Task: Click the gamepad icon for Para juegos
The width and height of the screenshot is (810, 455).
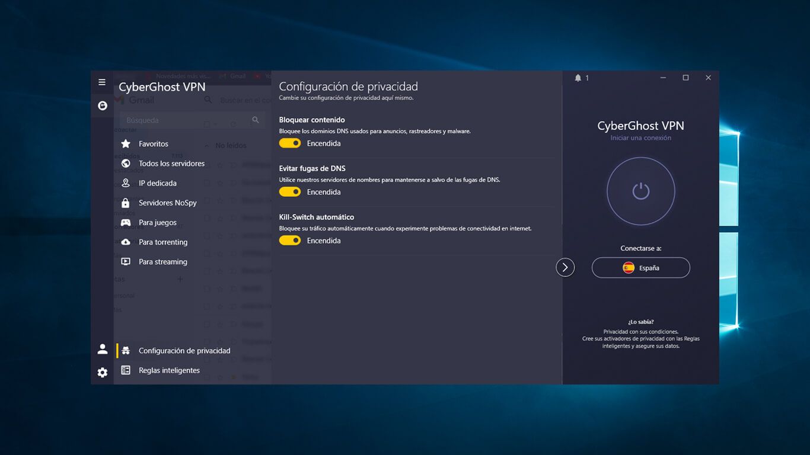Action: [x=126, y=222]
